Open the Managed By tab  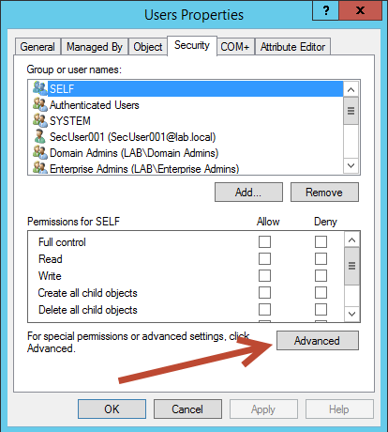95,47
